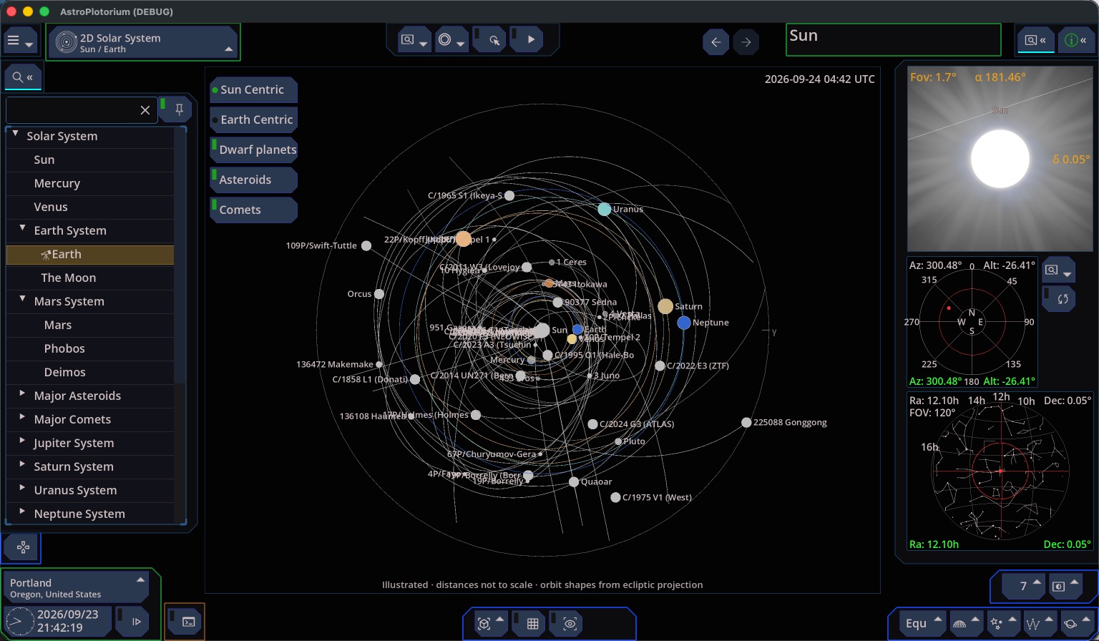Click the rotate sync button beside the compass
Screen dimensions: 1099x641
coord(1058,298)
